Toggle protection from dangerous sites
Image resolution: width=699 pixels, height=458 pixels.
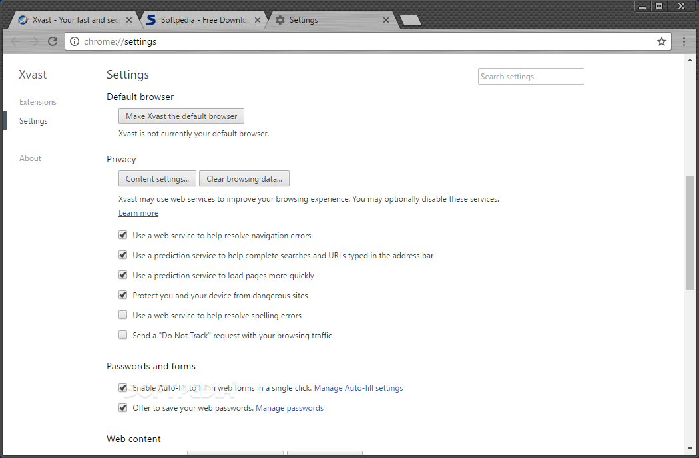click(x=122, y=295)
